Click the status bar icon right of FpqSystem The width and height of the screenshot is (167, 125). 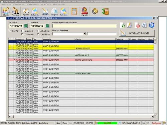coord(164,123)
